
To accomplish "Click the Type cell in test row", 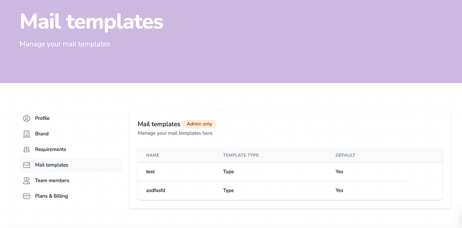I will pos(228,172).
